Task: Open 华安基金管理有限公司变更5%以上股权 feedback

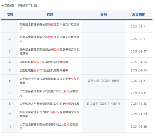Action: coord(49,93)
